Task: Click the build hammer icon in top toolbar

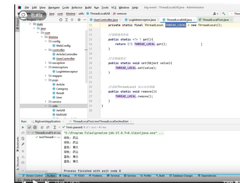Action: [x=224, y=14]
